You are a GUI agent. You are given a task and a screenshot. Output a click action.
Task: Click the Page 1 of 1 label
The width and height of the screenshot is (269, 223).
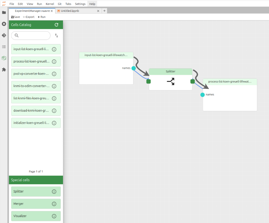36,172
